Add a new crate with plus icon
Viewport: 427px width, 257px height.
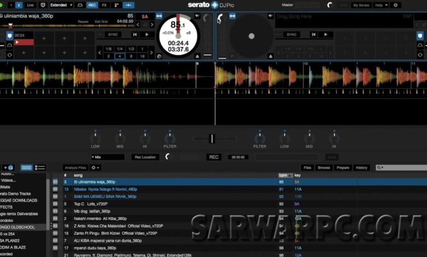(8, 167)
